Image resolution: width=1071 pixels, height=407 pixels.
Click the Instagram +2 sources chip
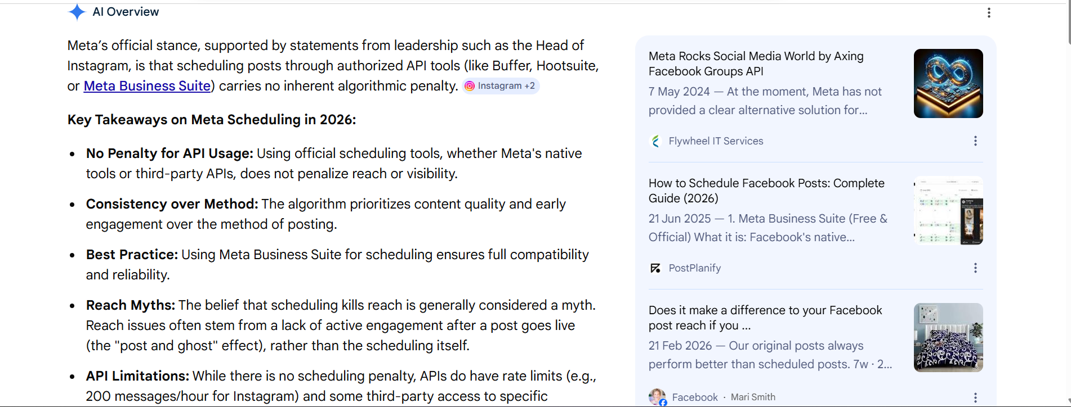pyautogui.click(x=501, y=86)
